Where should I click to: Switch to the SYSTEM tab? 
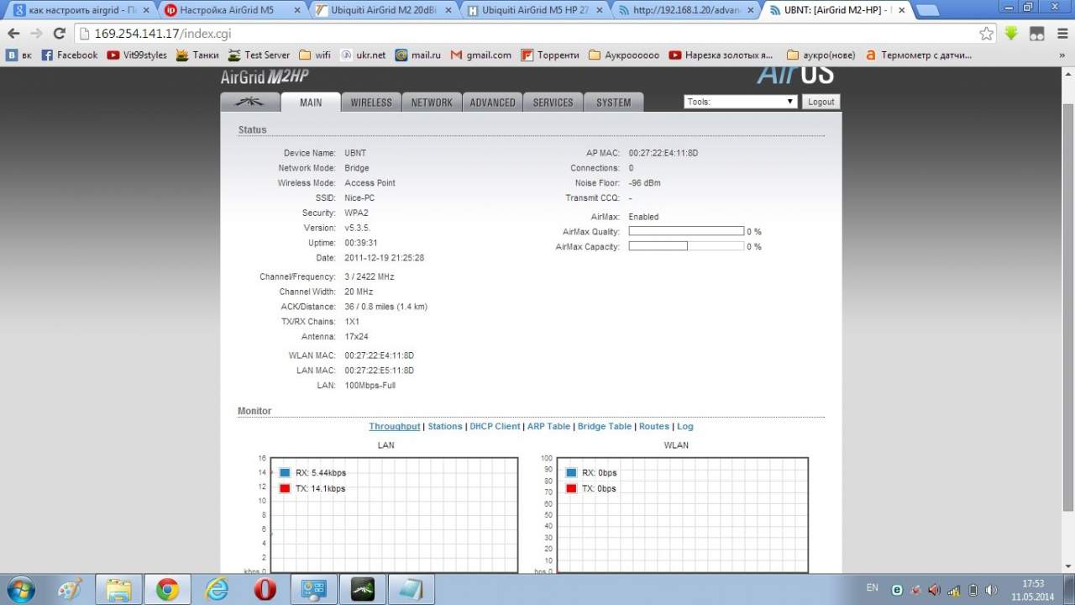coord(613,103)
